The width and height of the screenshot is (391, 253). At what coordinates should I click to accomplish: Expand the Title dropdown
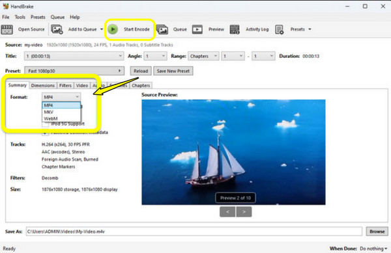[74, 56]
